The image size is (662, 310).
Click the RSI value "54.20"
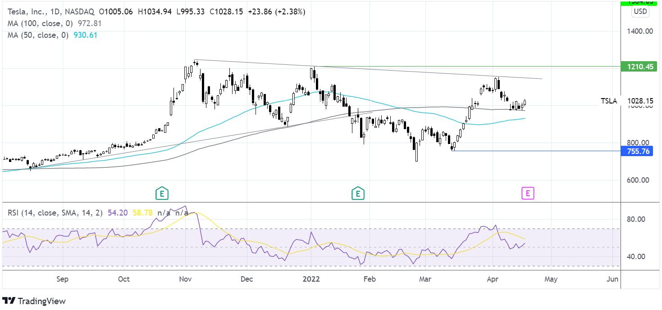[x=117, y=212]
